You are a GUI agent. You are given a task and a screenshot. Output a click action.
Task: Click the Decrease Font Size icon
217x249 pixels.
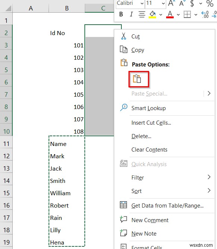[x=182, y=3]
